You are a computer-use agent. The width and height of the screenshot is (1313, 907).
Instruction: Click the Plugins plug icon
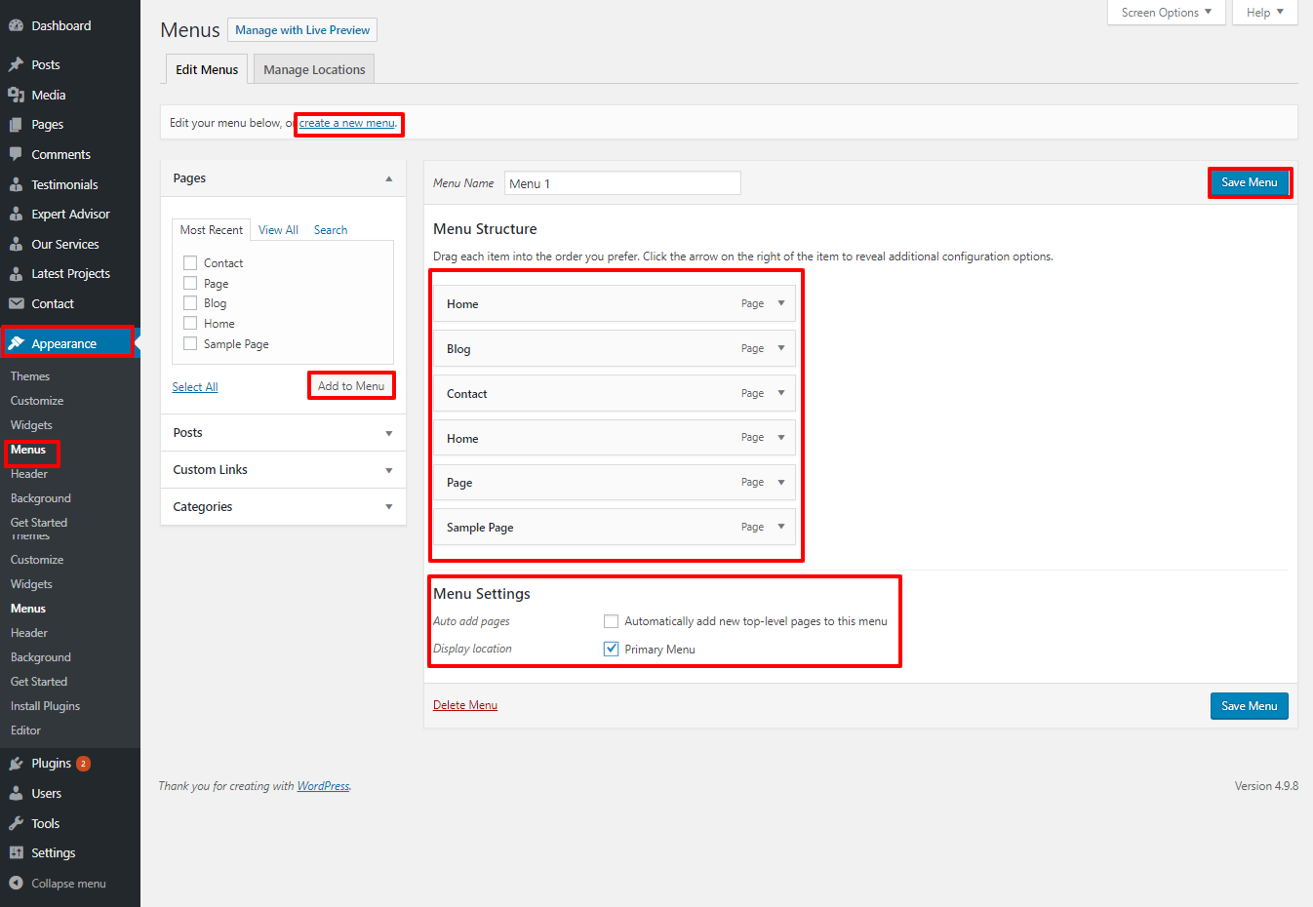16,764
